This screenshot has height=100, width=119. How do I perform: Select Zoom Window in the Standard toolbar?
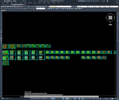click(x=32, y=7)
